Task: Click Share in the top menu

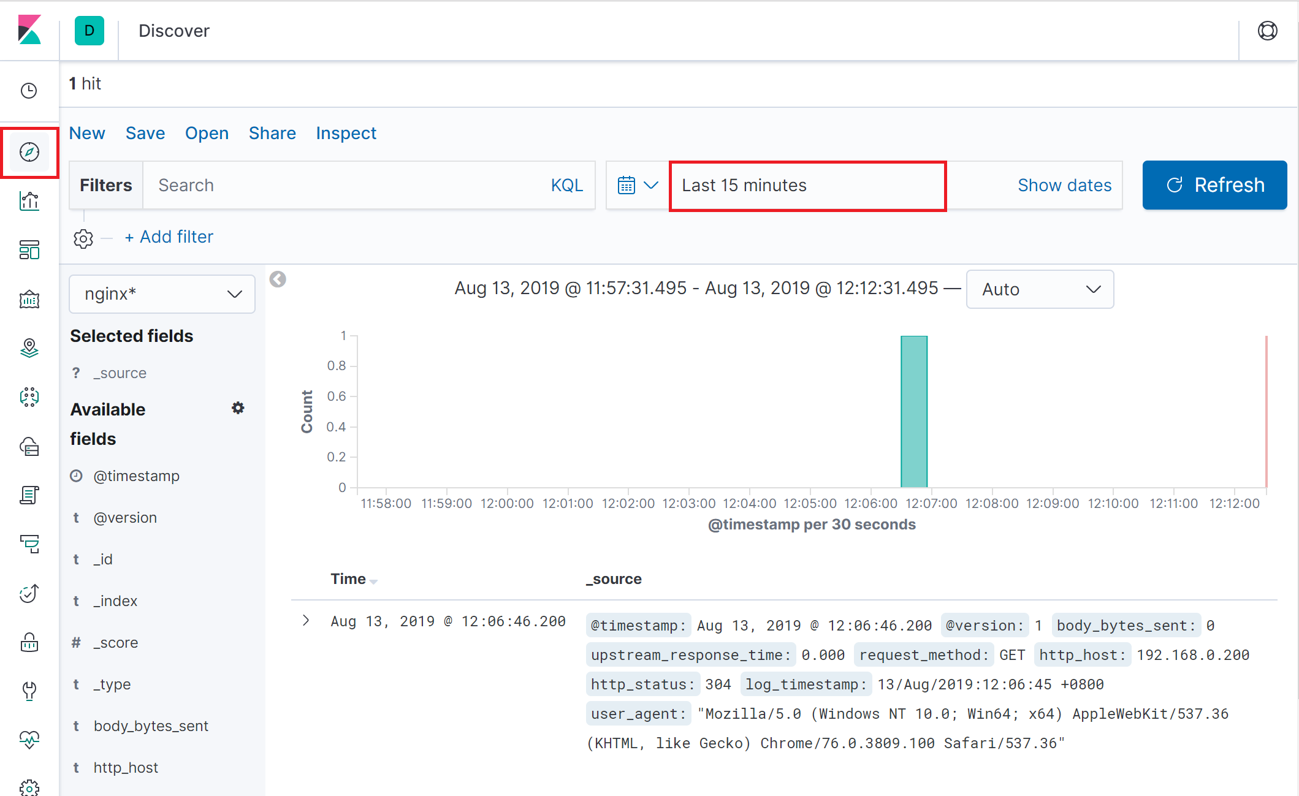Action: (x=272, y=133)
